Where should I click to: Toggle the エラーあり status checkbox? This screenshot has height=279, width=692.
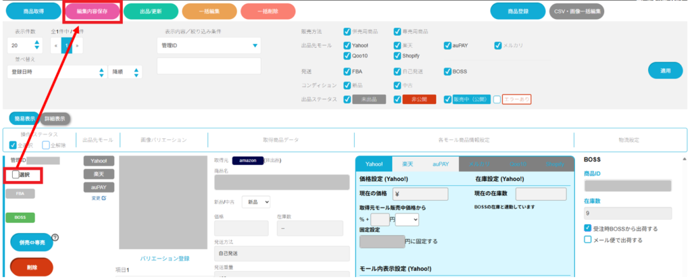click(497, 99)
